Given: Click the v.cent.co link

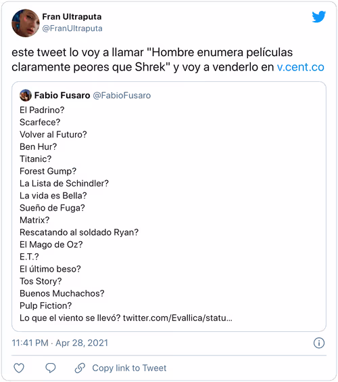Looking at the screenshot, I should (301, 67).
